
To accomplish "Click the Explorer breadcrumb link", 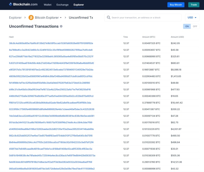I will click(15, 17).
